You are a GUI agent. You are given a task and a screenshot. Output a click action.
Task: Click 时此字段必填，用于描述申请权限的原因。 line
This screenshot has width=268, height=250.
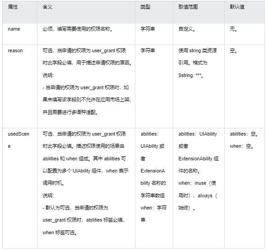[x=87, y=63]
